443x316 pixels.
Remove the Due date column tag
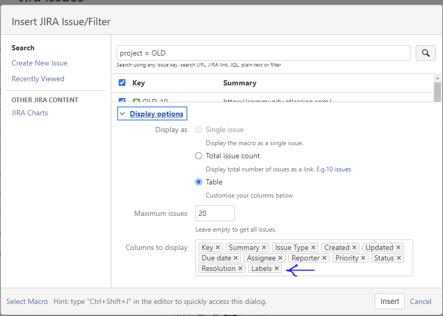tap(235, 258)
